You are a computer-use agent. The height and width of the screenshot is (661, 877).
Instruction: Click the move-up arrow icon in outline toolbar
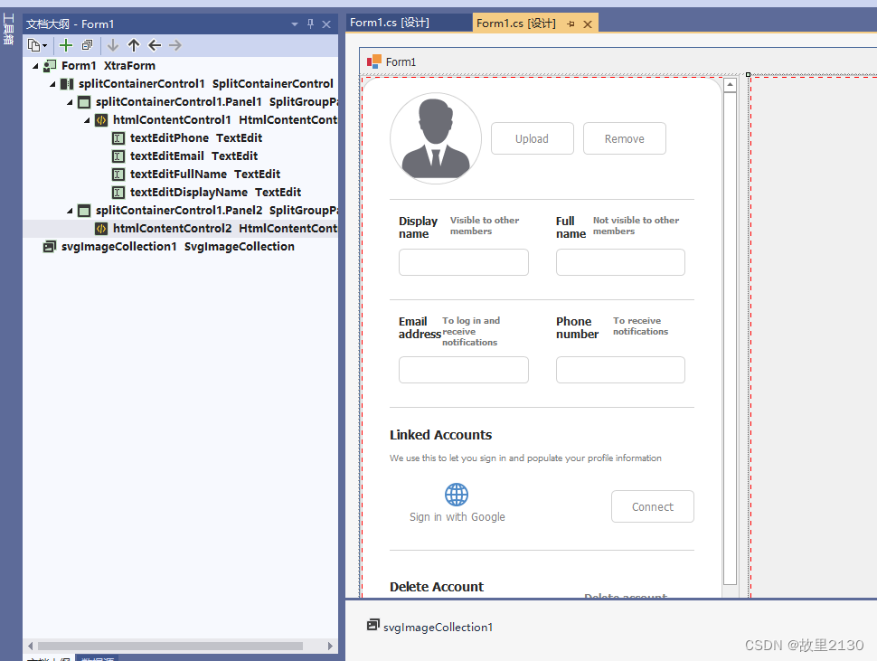click(133, 45)
